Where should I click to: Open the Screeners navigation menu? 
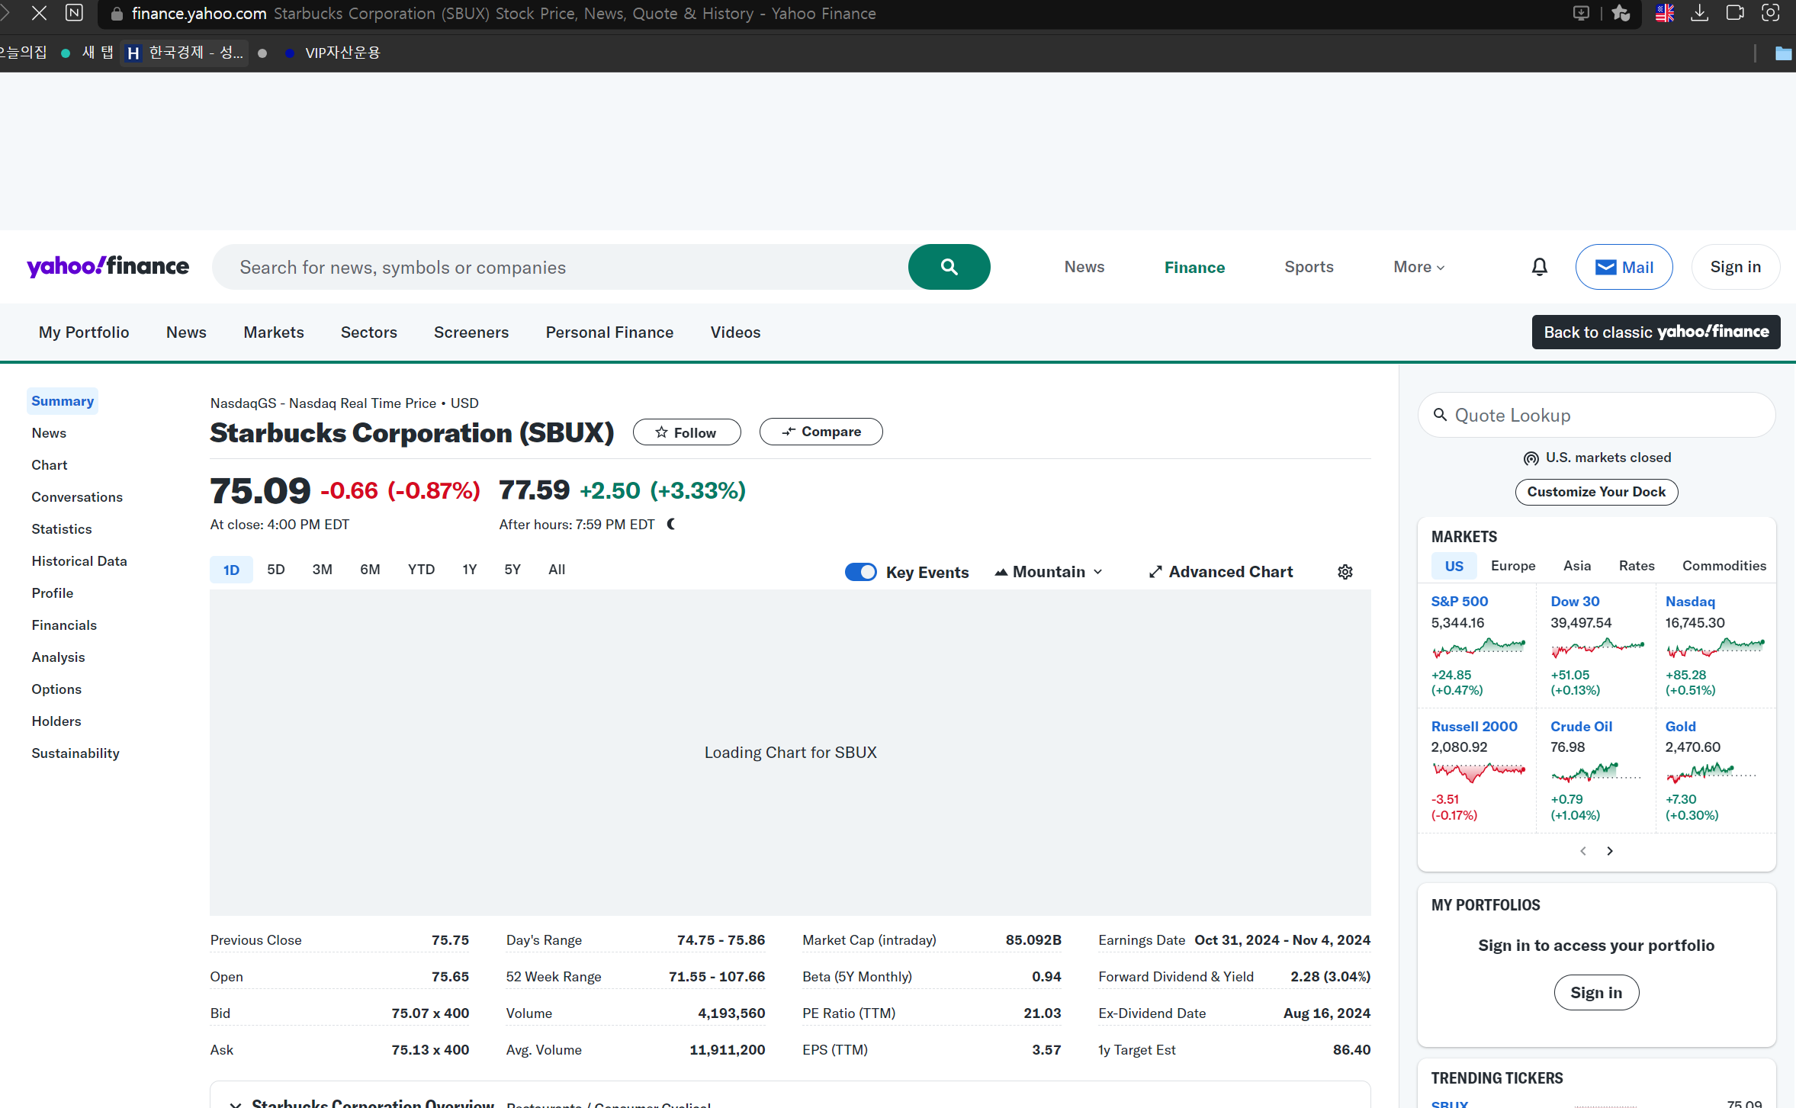[x=471, y=332]
